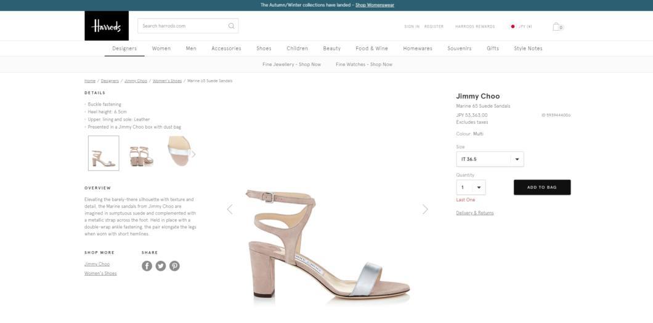The image size is (653, 323).
Task: Go to Women's Shoes breadcrumb
Action: pos(167,81)
